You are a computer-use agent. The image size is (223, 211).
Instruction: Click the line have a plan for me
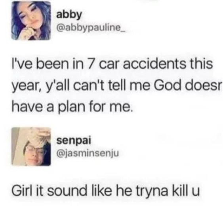72,107
